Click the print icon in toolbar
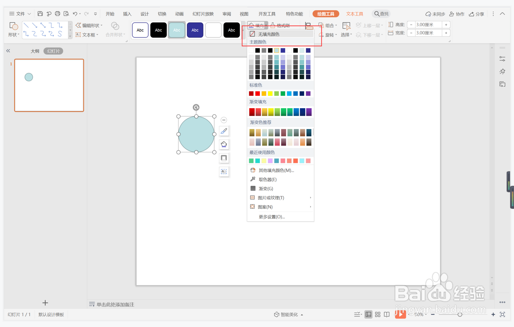514x327 pixels. coord(57,14)
